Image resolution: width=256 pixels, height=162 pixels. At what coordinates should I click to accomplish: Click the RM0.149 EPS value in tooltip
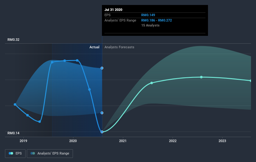coord(148,15)
